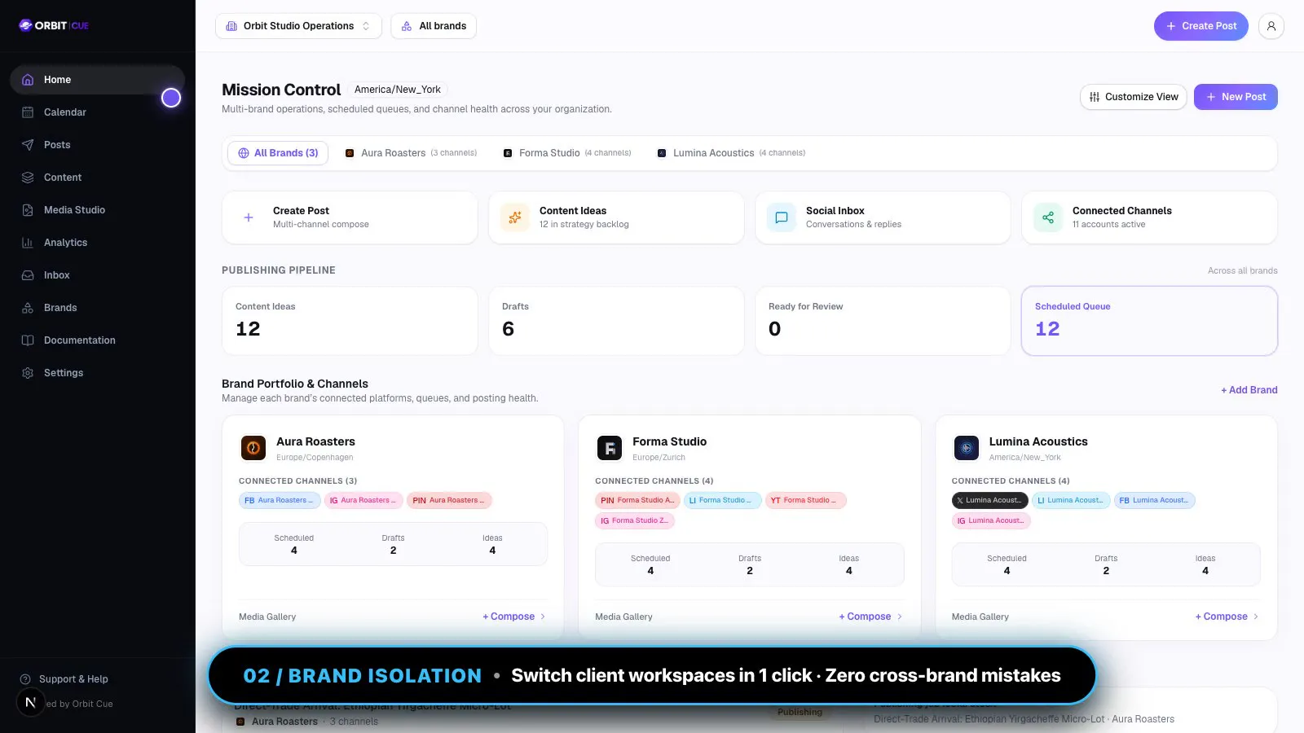The height and width of the screenshot is (733, 1304).
Task: Click the Brands sidebar icon
Action: click(x=28, y=308)
